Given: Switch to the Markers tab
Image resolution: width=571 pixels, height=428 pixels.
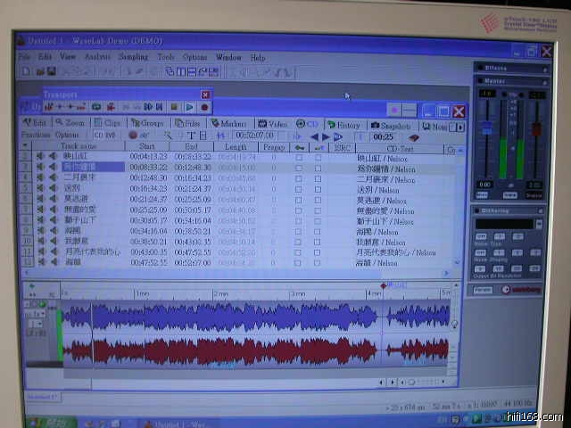Looking at the screenshot, I should 229,124.
